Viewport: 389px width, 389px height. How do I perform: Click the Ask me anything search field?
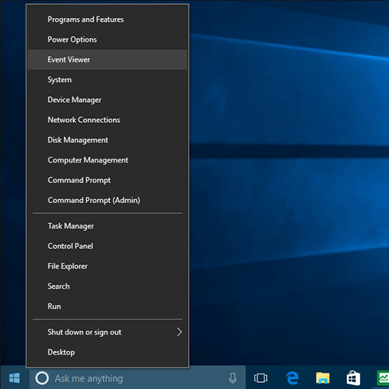pyautogui.click(x=138, y=378)
